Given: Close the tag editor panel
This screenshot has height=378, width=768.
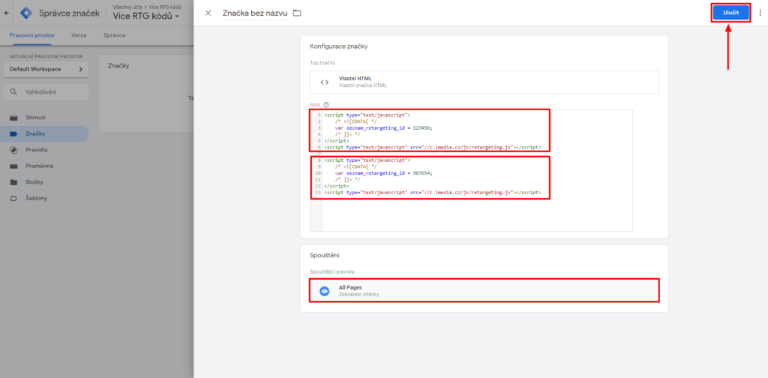Looking at the screenshot, I should pyautogui.click(x=208, y=13).
